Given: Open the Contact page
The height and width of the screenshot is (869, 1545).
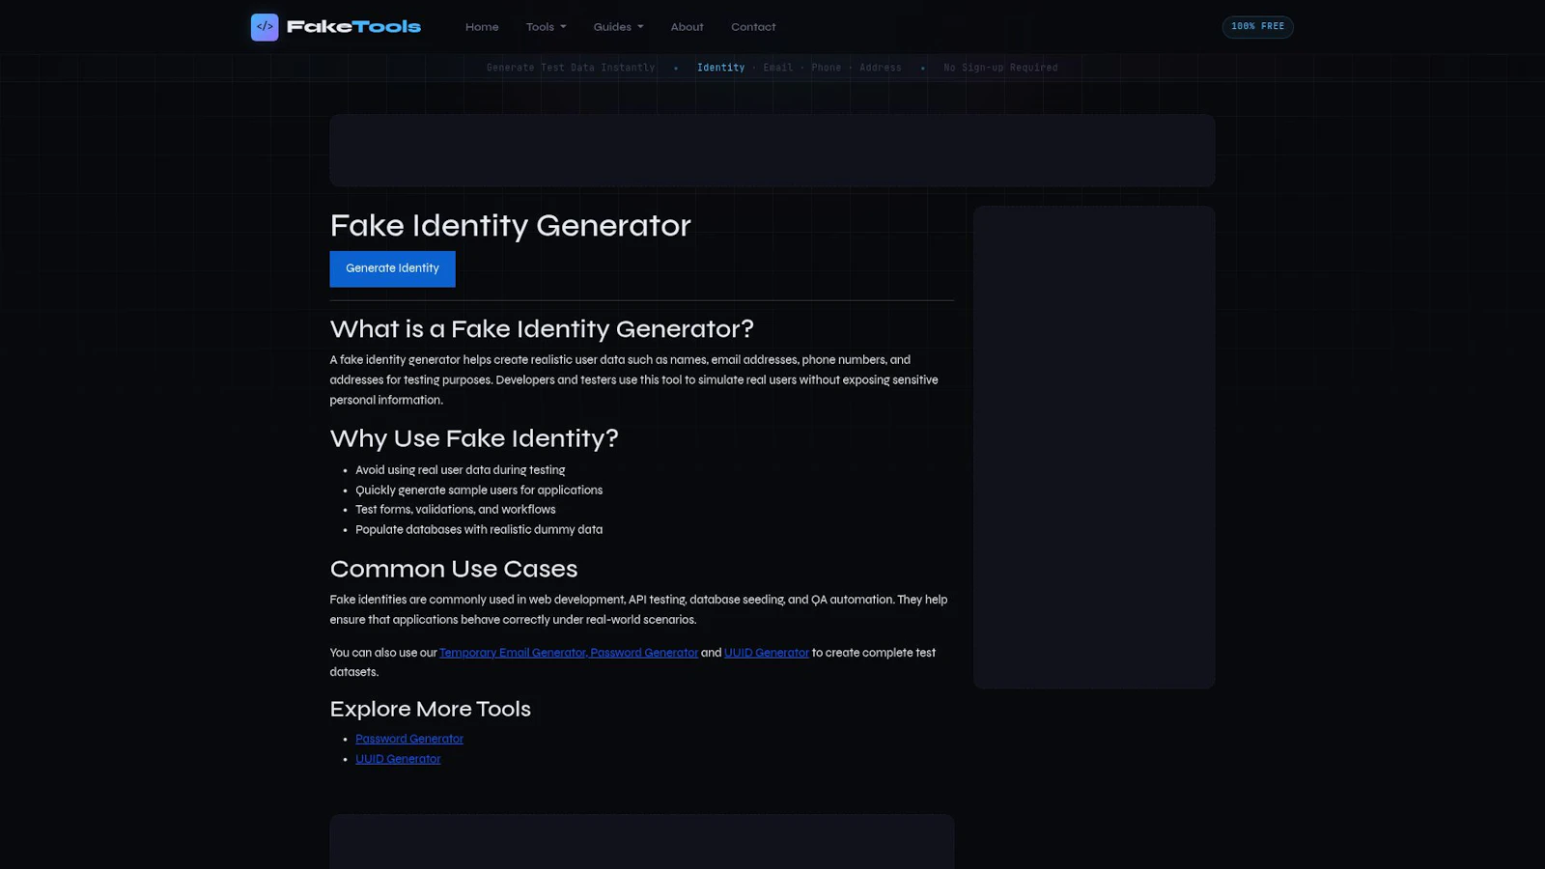Looking at the screenshot, I should (x=753, y=27).
